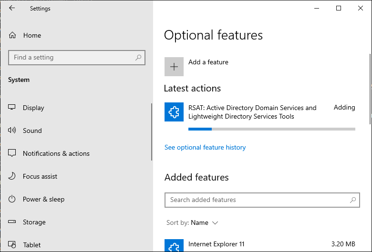Screen dimensions: 372x252
Task: Click the RSAT installation progress bar
Action: coord(271,129)
